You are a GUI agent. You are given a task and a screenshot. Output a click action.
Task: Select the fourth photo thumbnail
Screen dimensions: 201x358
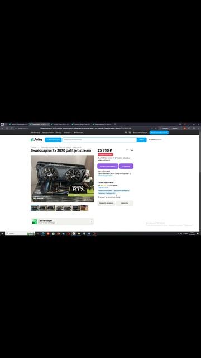point(60,208)
